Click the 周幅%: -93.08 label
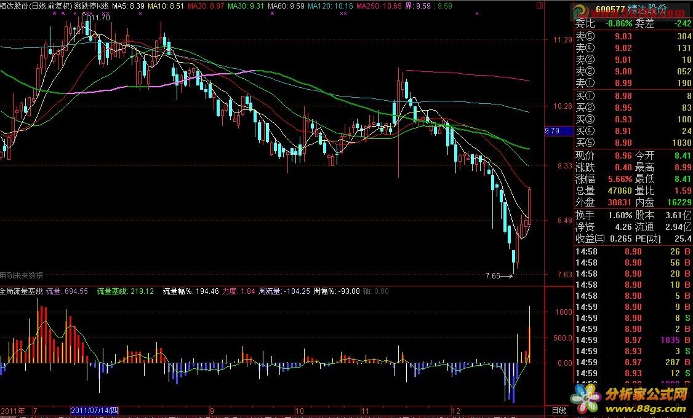 [336, 291]
